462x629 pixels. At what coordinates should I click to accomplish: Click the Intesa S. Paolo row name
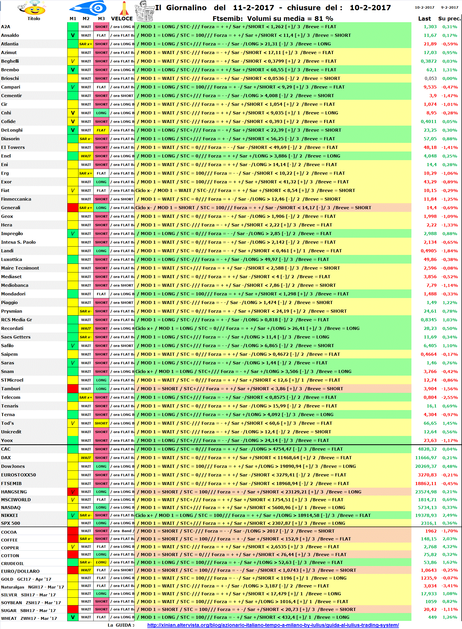click(x=19, y=242)
